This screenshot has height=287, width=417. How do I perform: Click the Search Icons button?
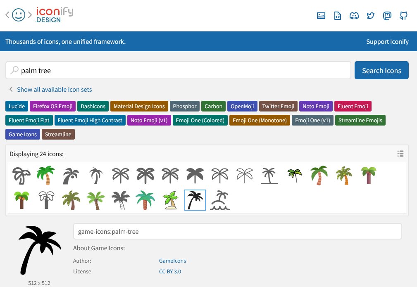pyautogui.click(x=381, y=70)
